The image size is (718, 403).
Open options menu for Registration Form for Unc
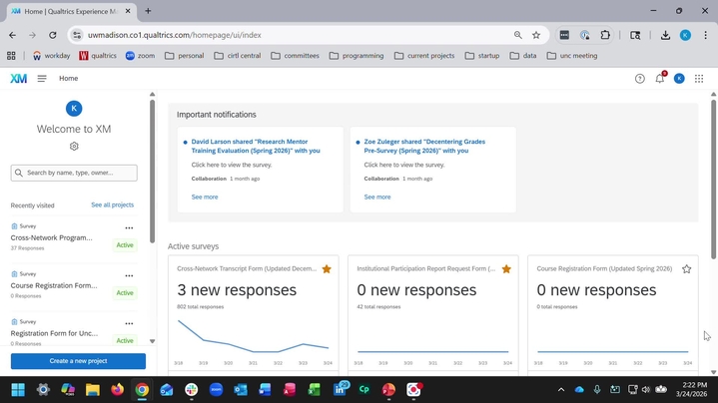pyautogui.click(x=129, y=324)
